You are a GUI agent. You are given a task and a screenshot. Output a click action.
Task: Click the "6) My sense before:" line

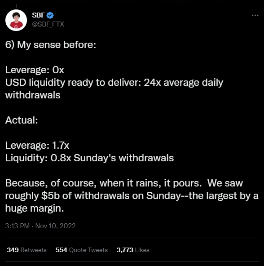(51, 45)
